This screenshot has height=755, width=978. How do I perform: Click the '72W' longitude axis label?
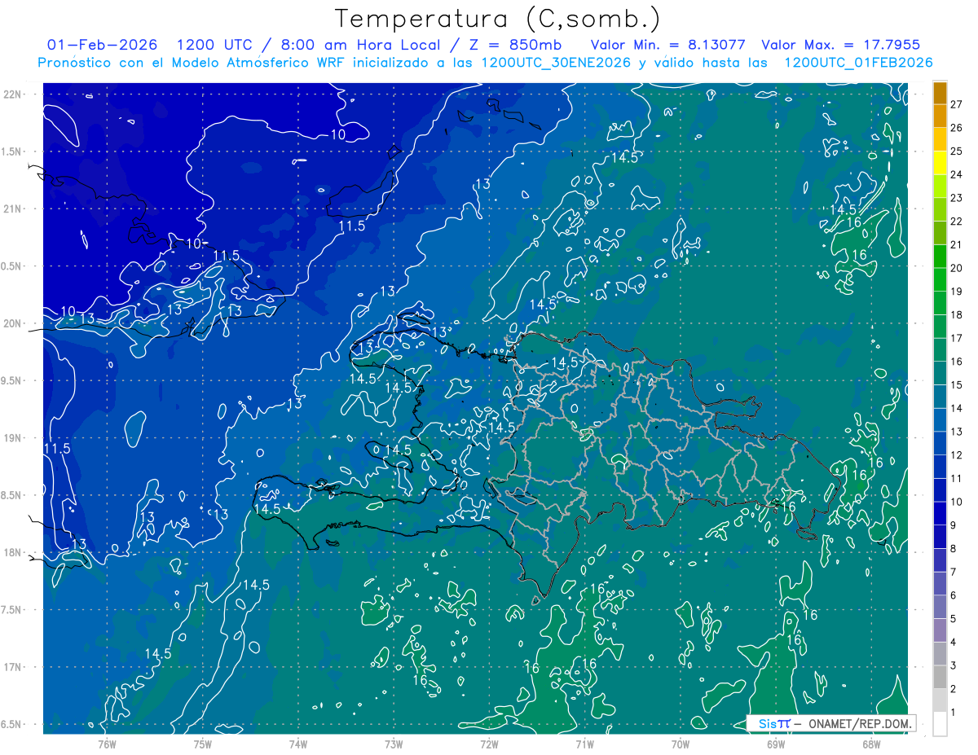click(489, 744)
